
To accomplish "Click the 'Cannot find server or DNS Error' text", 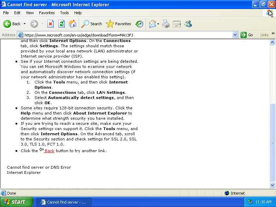I will pyautogui.click(x=39, y=167).
